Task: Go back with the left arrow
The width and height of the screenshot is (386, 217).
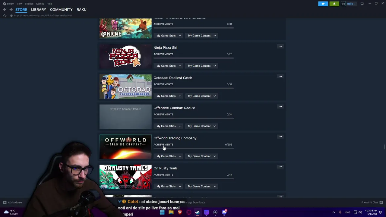Action: (5, 10)
